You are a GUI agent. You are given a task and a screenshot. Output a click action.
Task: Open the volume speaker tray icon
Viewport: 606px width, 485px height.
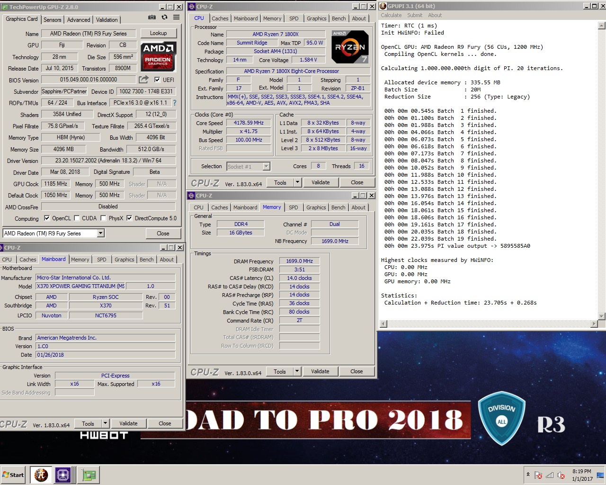click(x=561, y=475)
